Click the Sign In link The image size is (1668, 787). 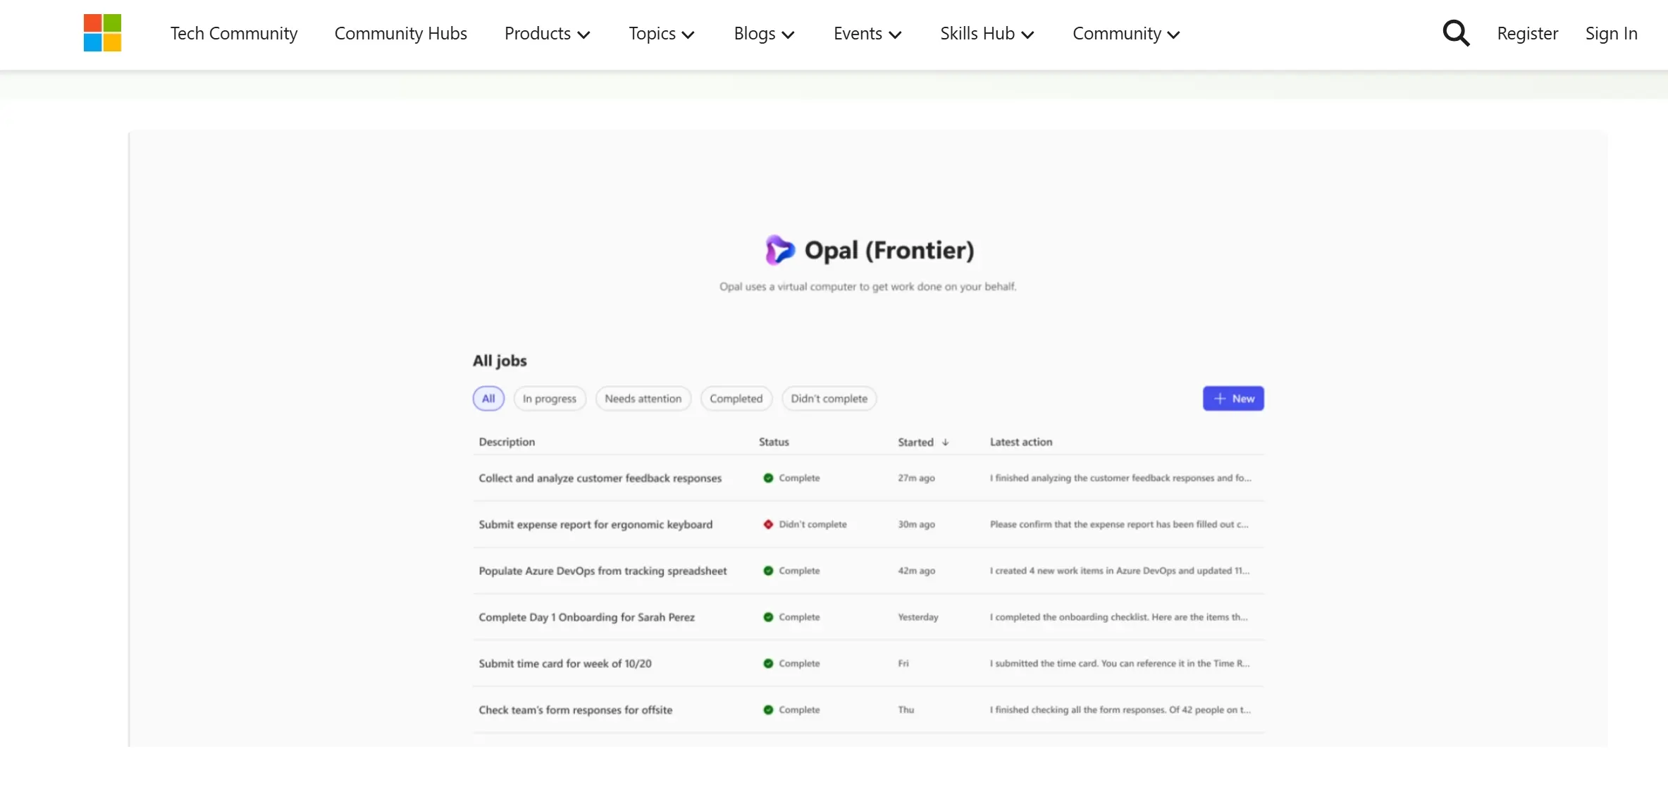1611,34
